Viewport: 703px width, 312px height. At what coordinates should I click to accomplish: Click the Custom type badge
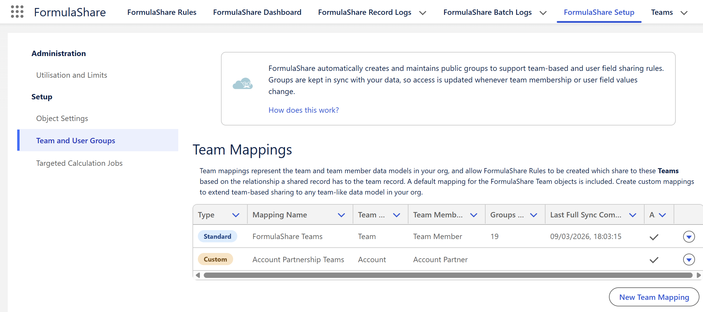215,259
